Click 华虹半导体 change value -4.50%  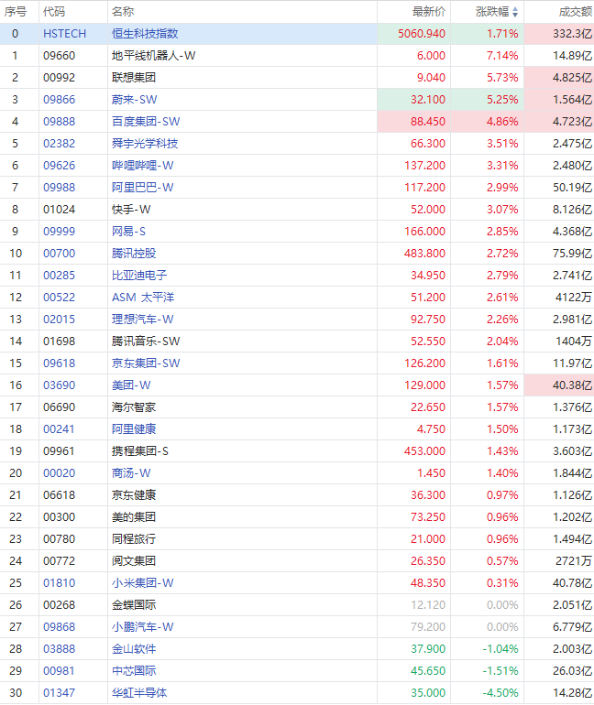pos(501,693)
